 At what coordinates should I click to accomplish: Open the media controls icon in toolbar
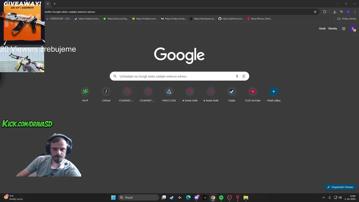pos(341,12)
